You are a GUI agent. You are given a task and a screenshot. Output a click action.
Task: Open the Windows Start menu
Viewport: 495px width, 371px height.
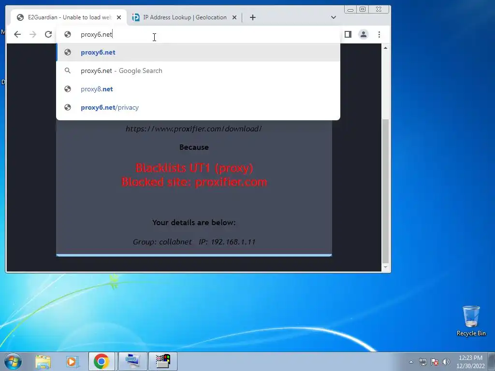(13, 361)
